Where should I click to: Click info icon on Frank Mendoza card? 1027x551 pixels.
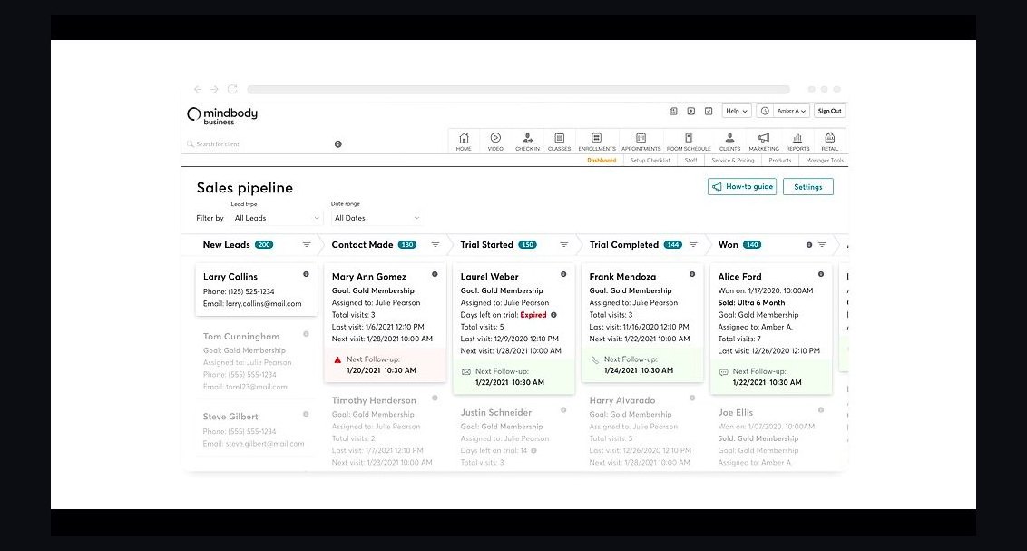point(692,274)
